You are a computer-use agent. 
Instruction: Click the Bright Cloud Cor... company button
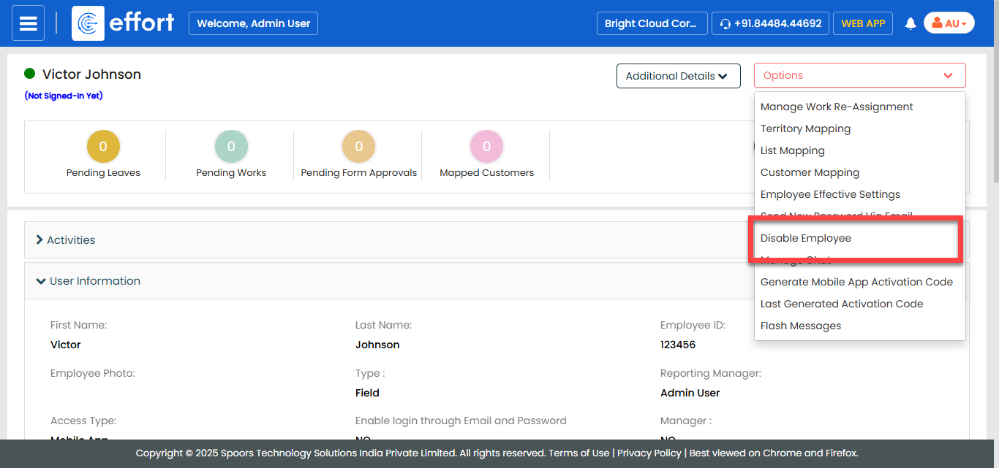(652, 23)
